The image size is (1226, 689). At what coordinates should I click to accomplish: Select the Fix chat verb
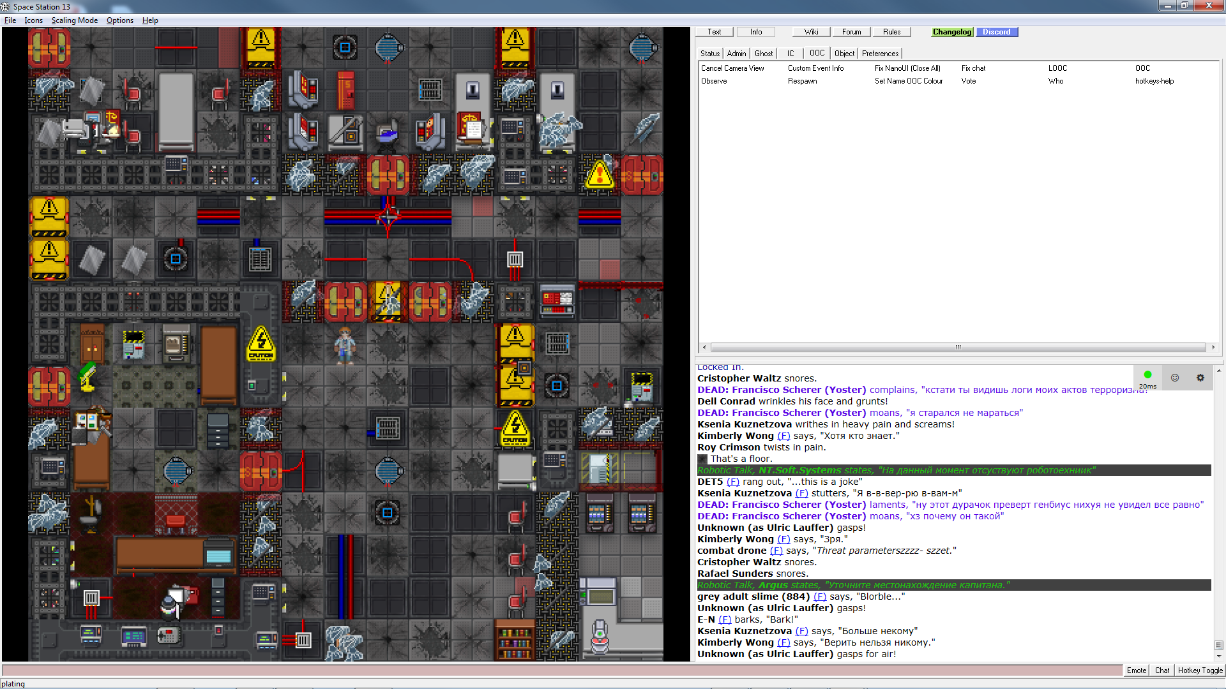[x=973, y=68]
